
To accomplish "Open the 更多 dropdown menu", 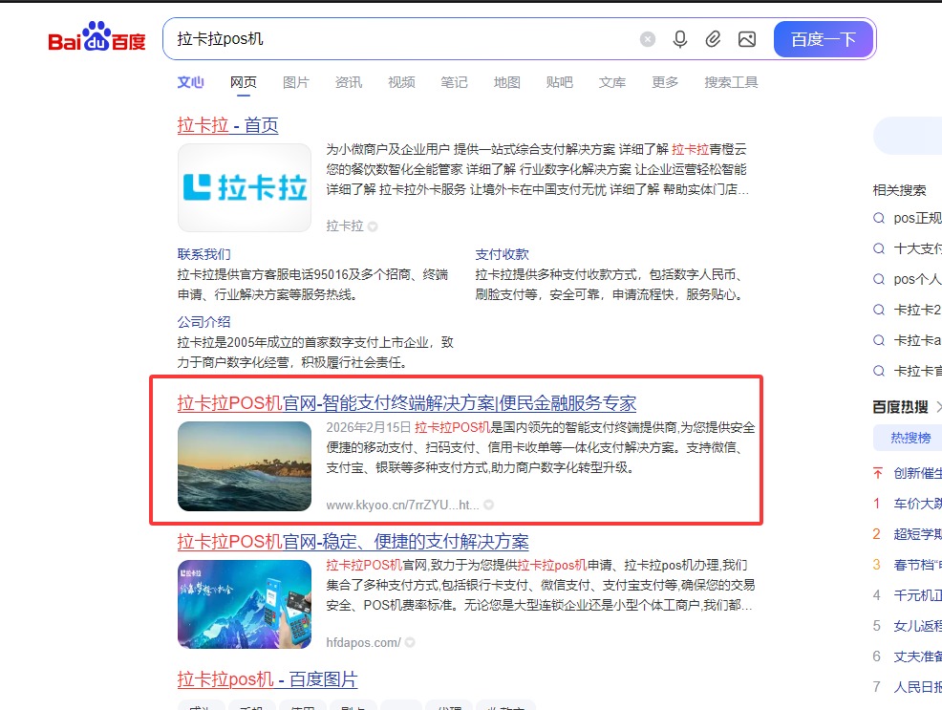I will click(x=664, y=82).
